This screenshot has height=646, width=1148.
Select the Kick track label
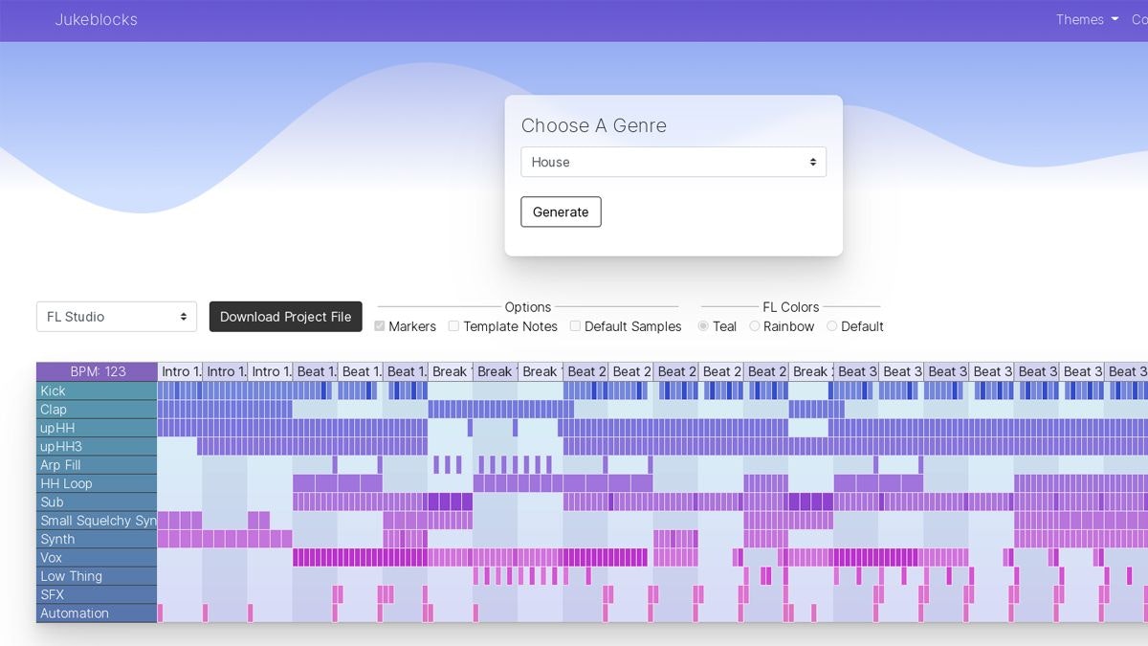click(97, 390)
